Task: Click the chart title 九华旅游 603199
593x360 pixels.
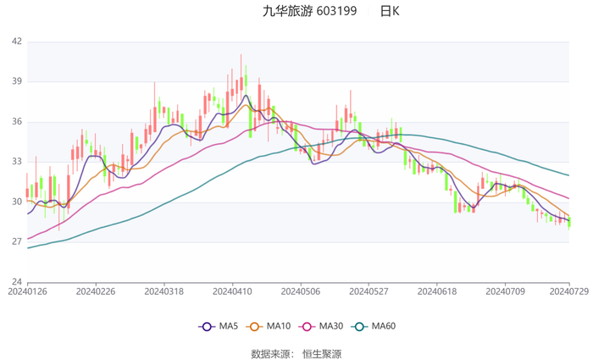Action: (310, 11)
